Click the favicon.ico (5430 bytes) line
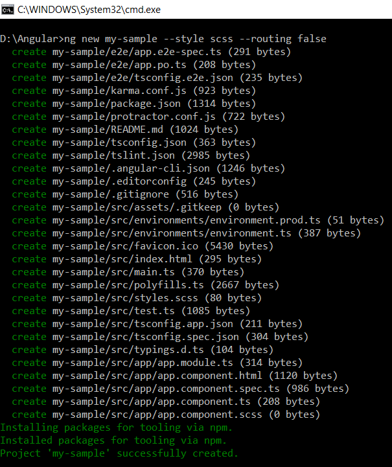This screenshot has width=392, height=467. [x=143, y=246]
